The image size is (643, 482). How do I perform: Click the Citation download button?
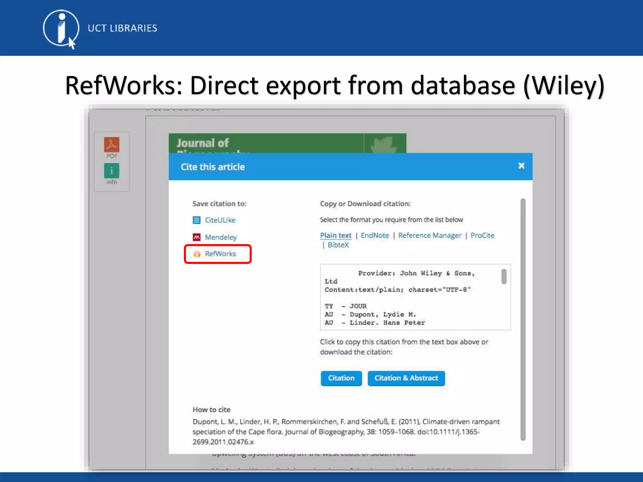click(x=341, y=378)
